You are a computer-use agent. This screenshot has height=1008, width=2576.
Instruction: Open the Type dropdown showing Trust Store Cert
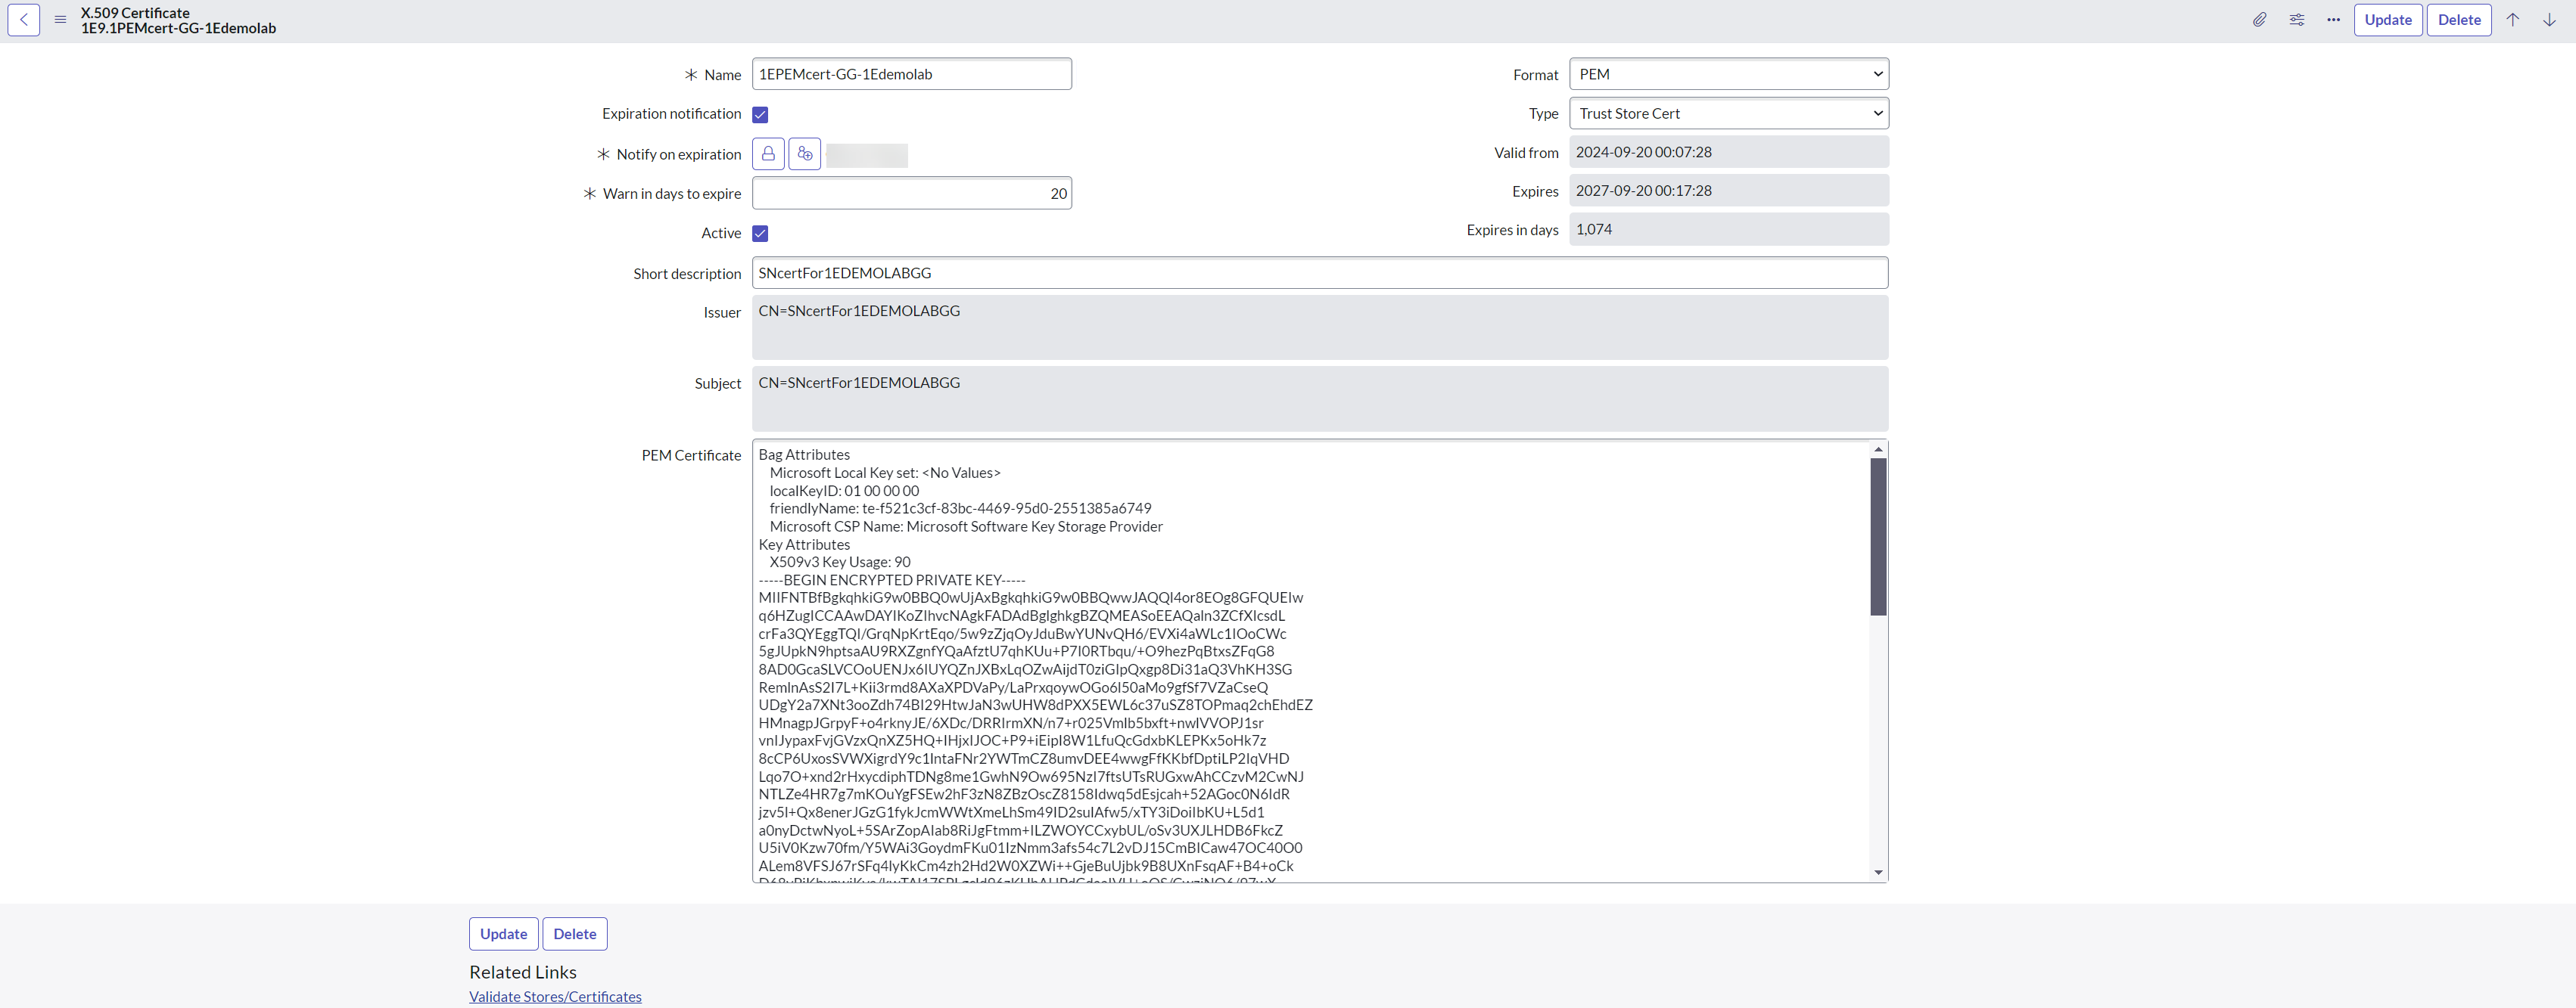pos(1728,114)
